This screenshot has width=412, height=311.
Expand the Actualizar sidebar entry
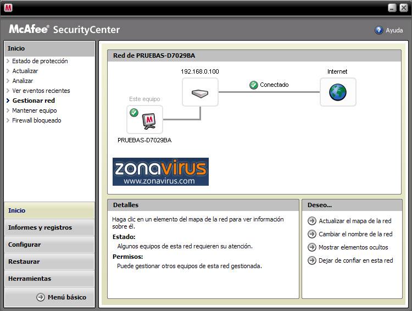tap(25, 71)
